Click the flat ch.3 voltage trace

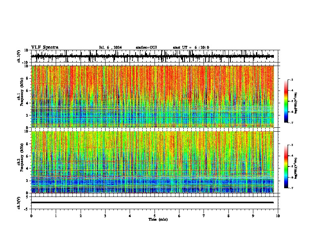point(153,202)
